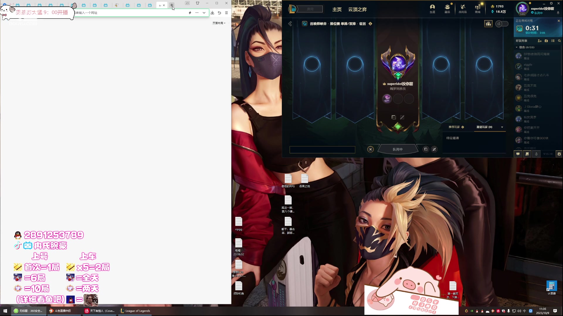The height and width of the screenshot is (316, 563).
Task: Open the chat bubble icon at the bottom of the friends panel
Action: coord(518,154)
